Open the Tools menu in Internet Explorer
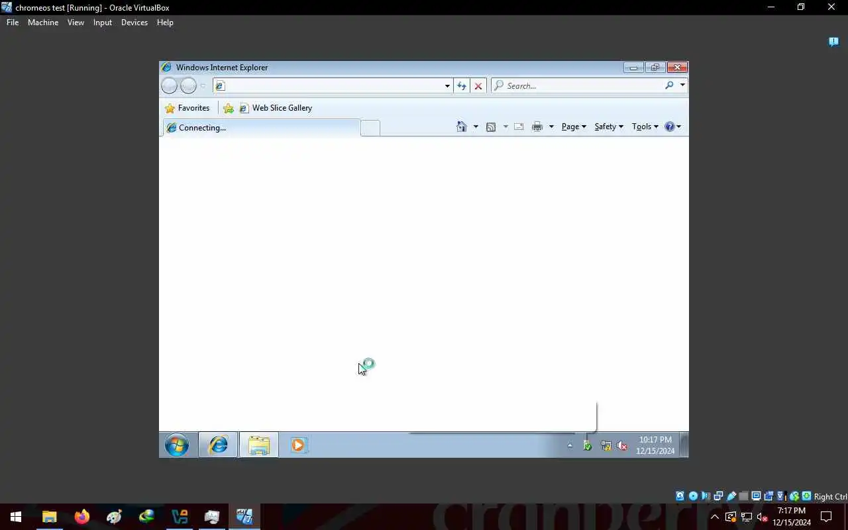Screen dimensions: 848x530 coord(645,127)
